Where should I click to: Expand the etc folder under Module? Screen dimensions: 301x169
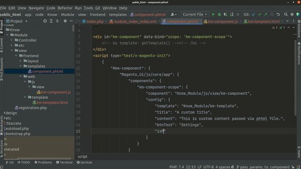tap(11, 46)
